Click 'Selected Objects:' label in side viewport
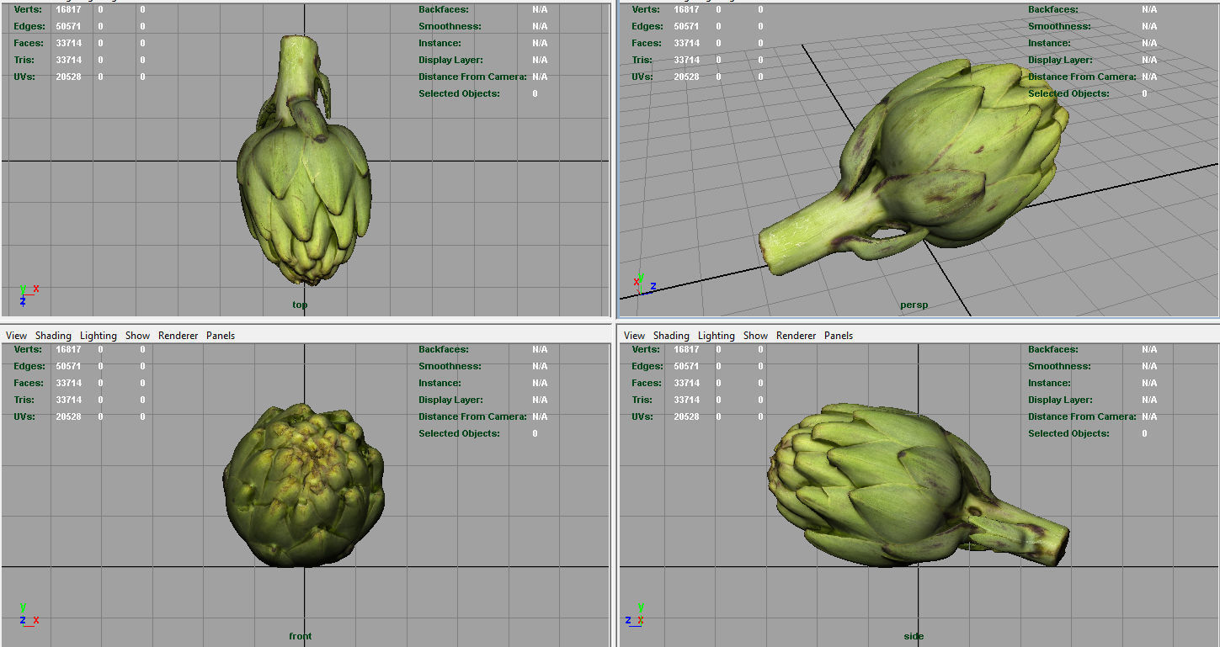 pos(1068,433)
